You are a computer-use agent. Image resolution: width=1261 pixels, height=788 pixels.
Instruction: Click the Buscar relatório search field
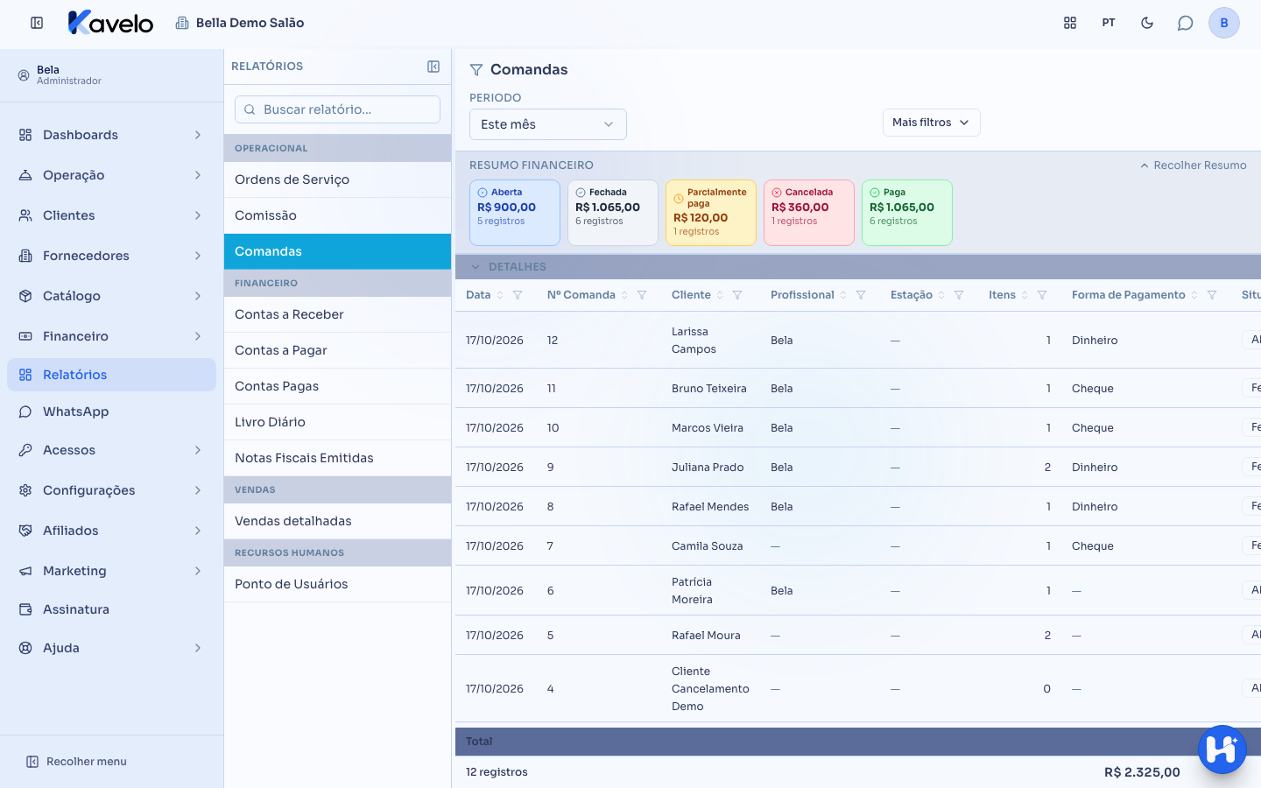[337, 109]
